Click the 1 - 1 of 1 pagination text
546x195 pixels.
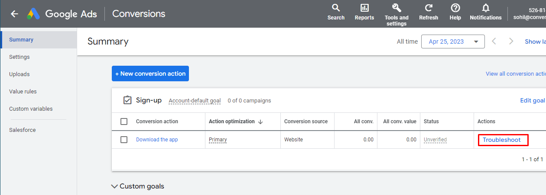click(x=533, y=160)
